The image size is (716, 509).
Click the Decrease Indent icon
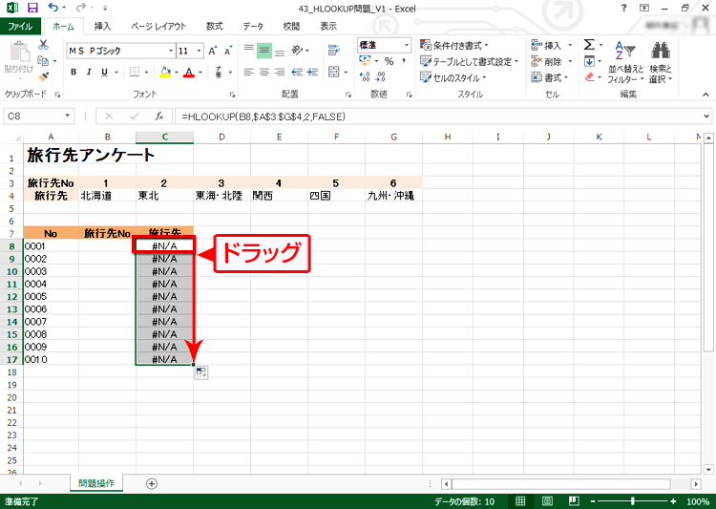click(297, 73)
